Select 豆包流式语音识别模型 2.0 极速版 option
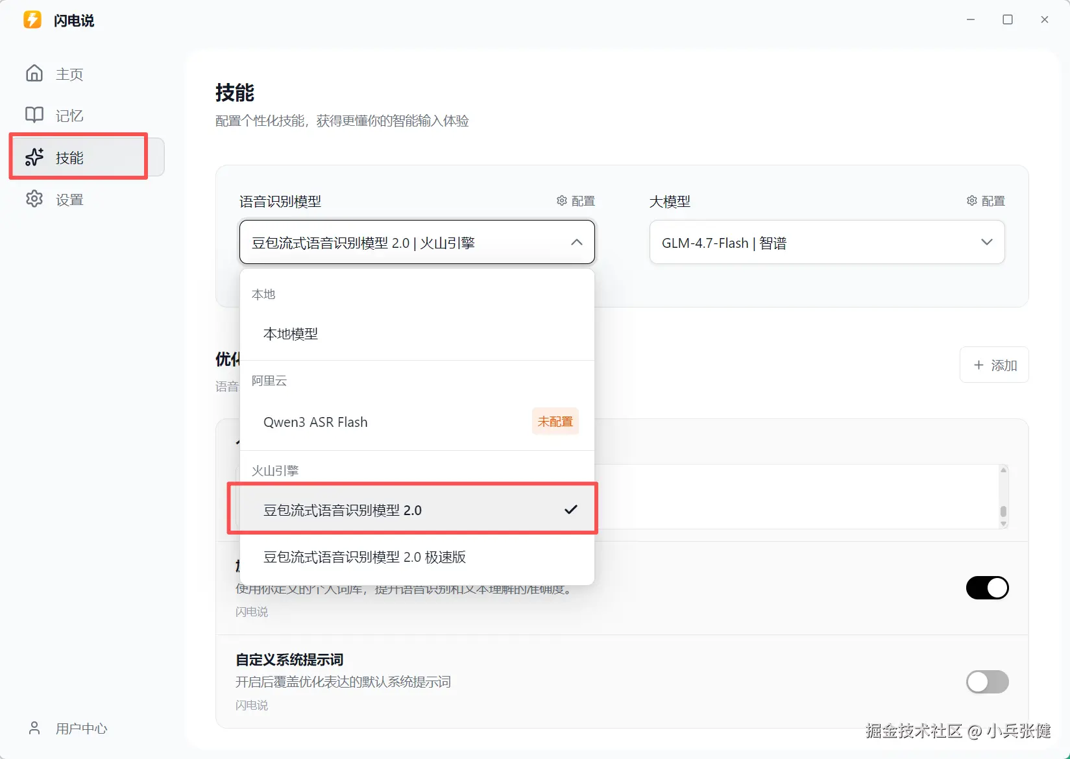Screen dimensions: 1070x759 pyautogui.click(x=417, y=557)
